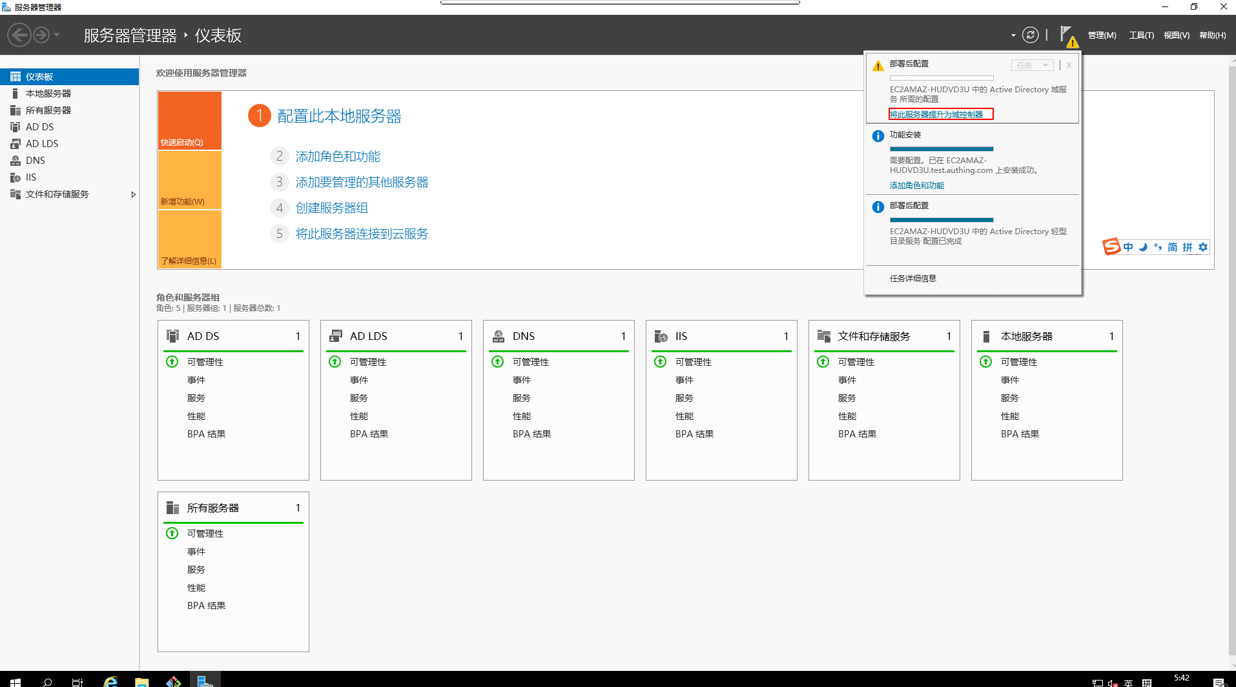
Task: Click the IIS tile icon
Action: point(661,336)
